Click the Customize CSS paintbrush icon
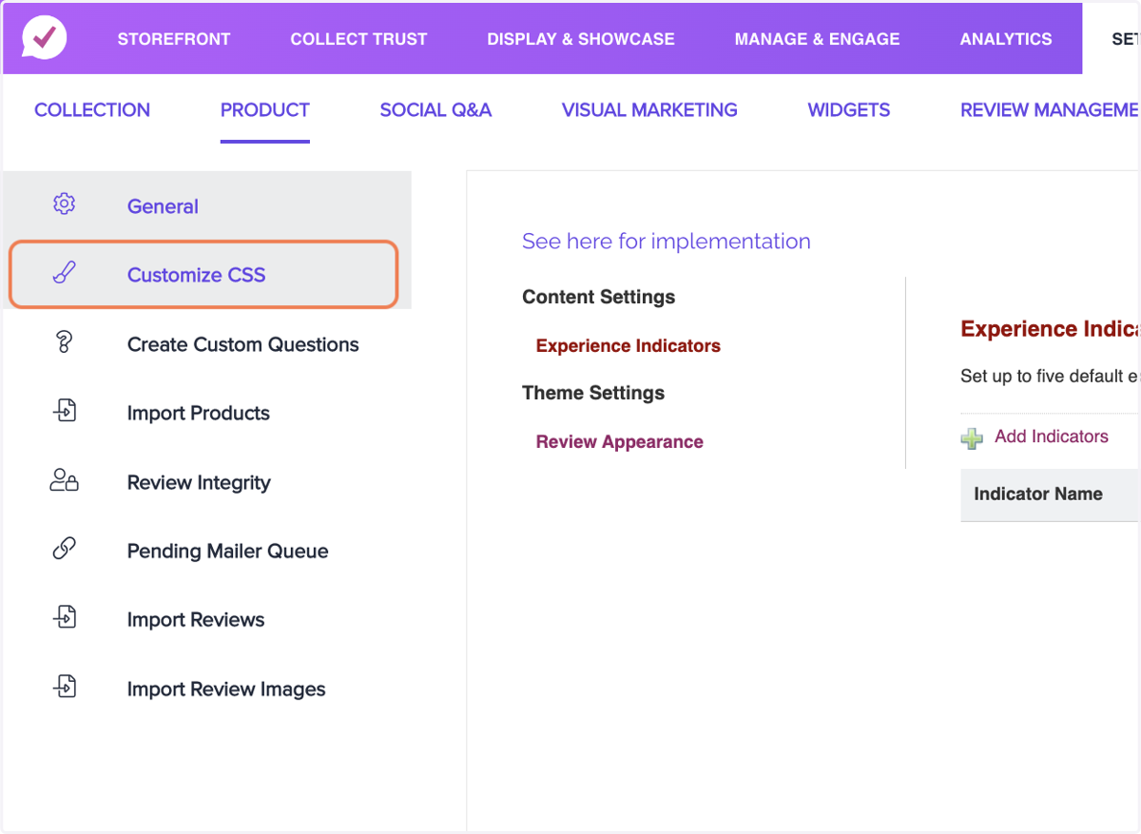The image size is (1141, 834). pyautogui.click(x=64, y=274)
